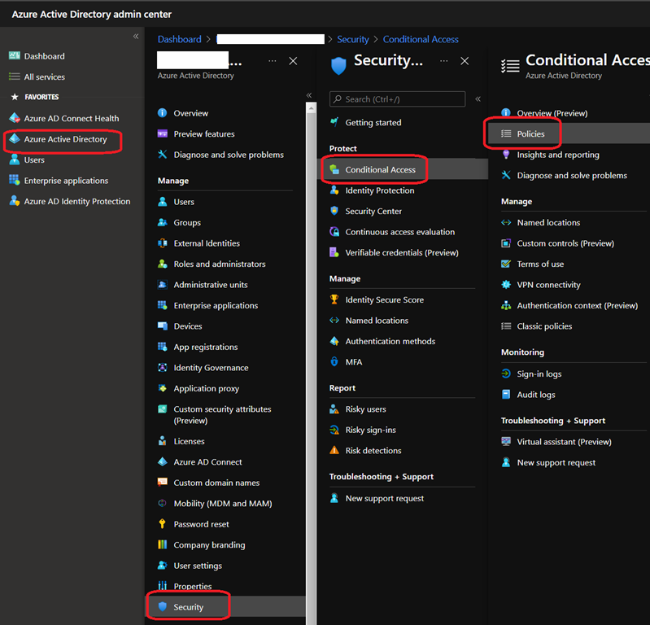The width and height of the screenshot is (650, 625).
Task: Click the Security shield icon in Manage list
Action: 163,607
